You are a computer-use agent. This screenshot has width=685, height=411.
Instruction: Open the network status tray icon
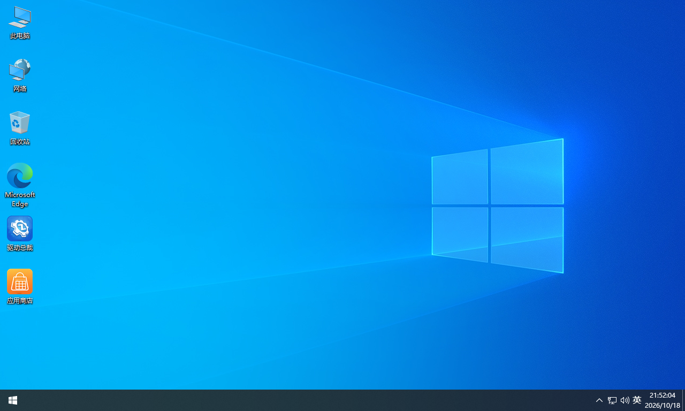pyautogui.click(x=612, y=400)
